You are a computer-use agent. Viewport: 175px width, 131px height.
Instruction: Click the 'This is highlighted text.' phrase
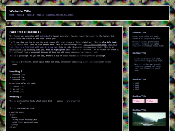58,50
